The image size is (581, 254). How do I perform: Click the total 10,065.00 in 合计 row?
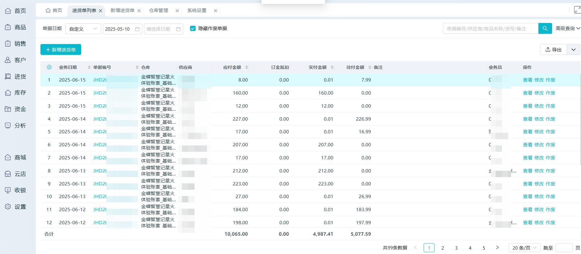tap(236, 234)
